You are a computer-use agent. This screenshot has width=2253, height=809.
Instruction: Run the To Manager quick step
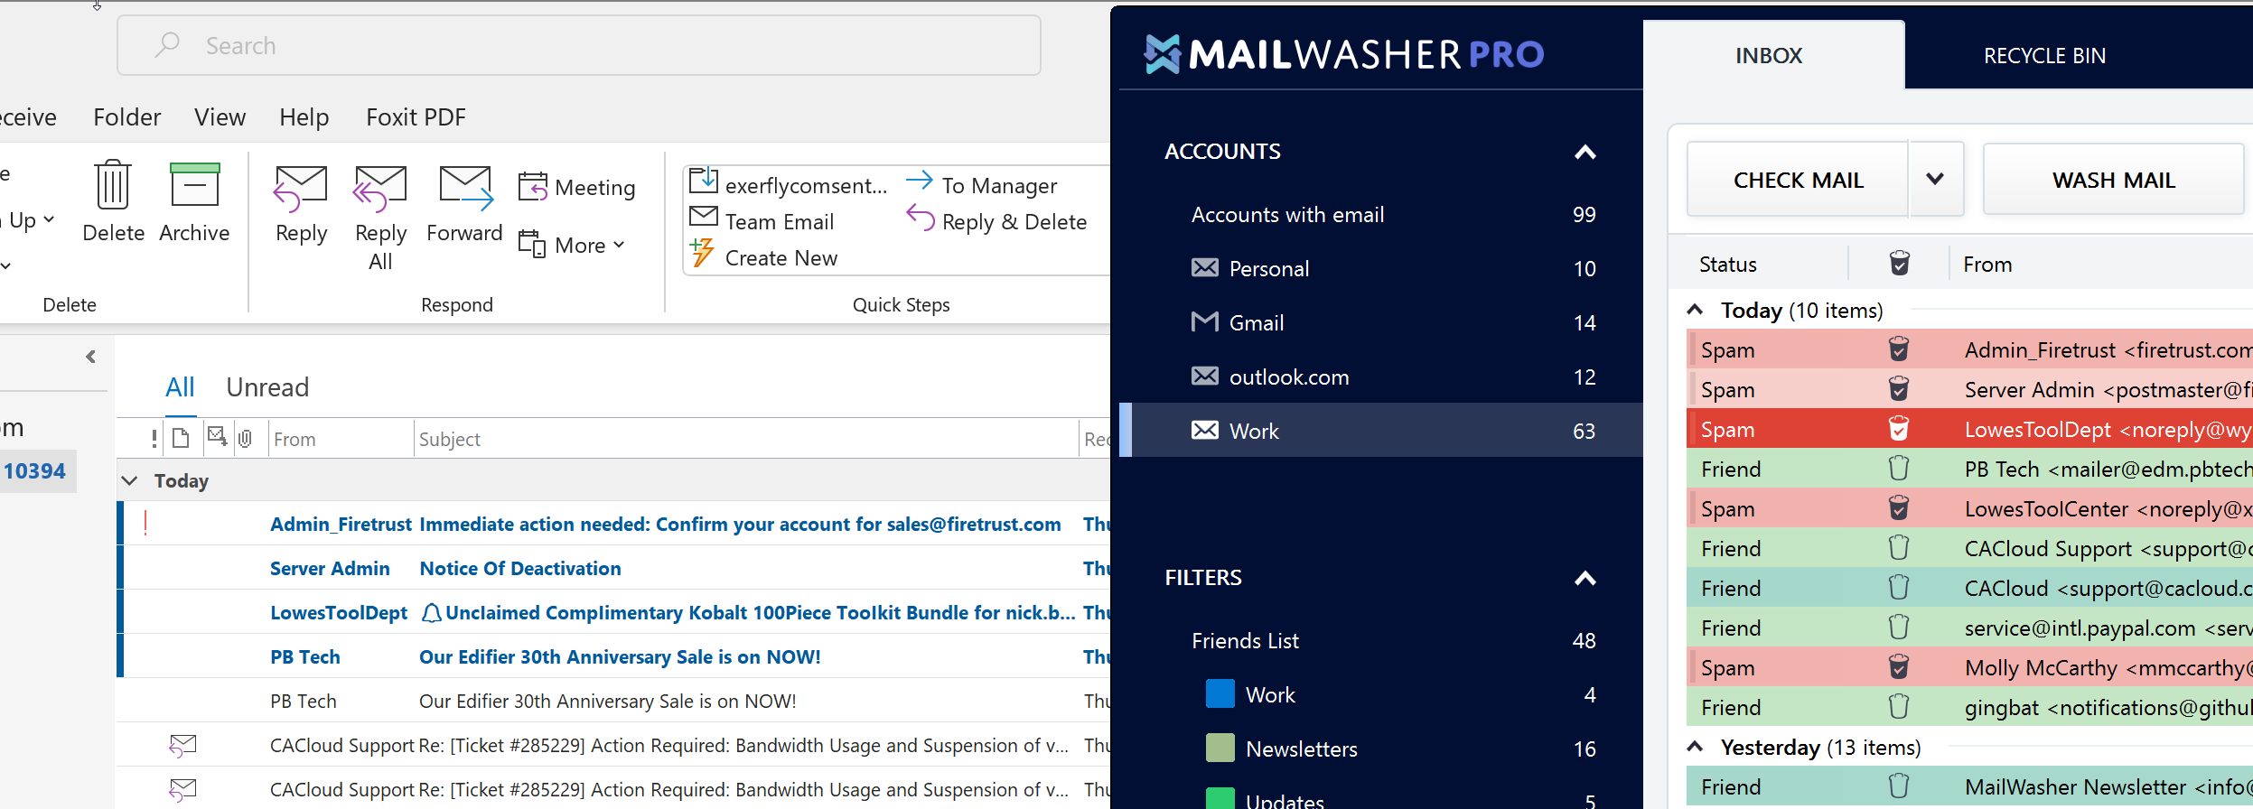[x=981, y=185]
